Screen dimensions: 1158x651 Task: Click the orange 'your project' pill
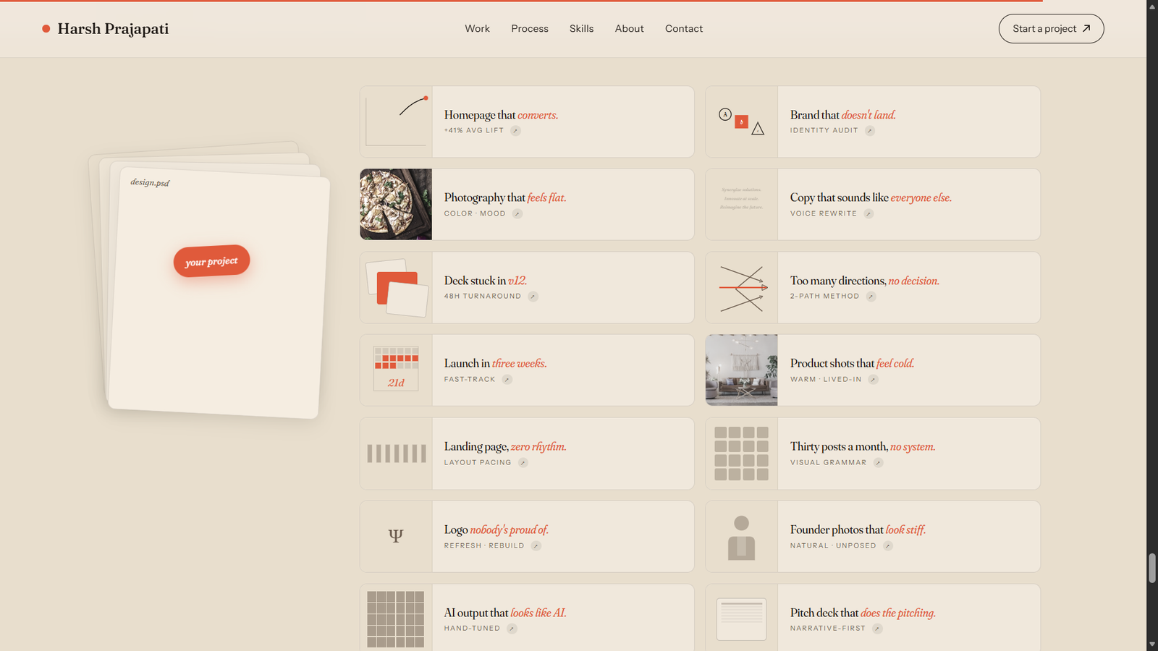(211, 261)
